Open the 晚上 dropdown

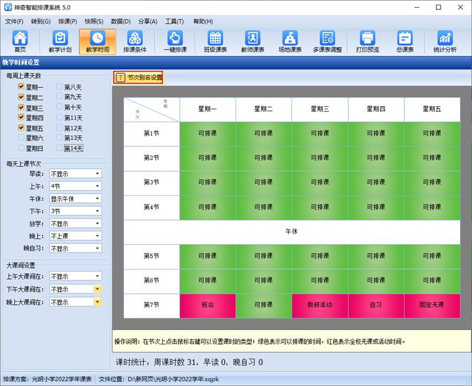pyautogui.click(x=76, y=235)
